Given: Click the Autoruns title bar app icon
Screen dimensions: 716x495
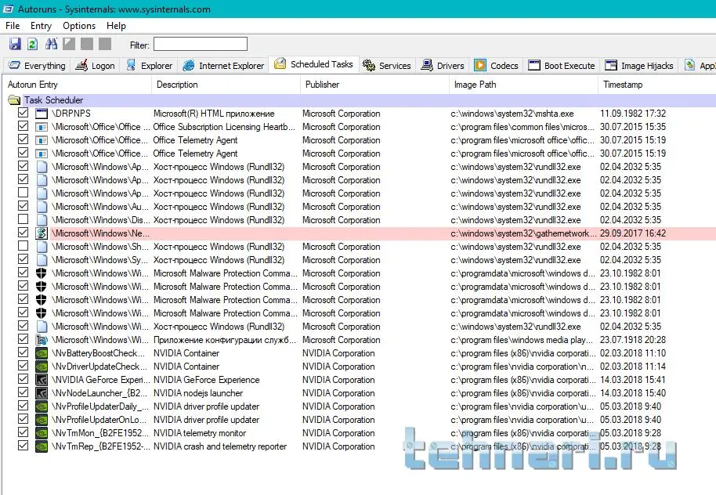Looking at the screenshot, I should tap(8, 9).
